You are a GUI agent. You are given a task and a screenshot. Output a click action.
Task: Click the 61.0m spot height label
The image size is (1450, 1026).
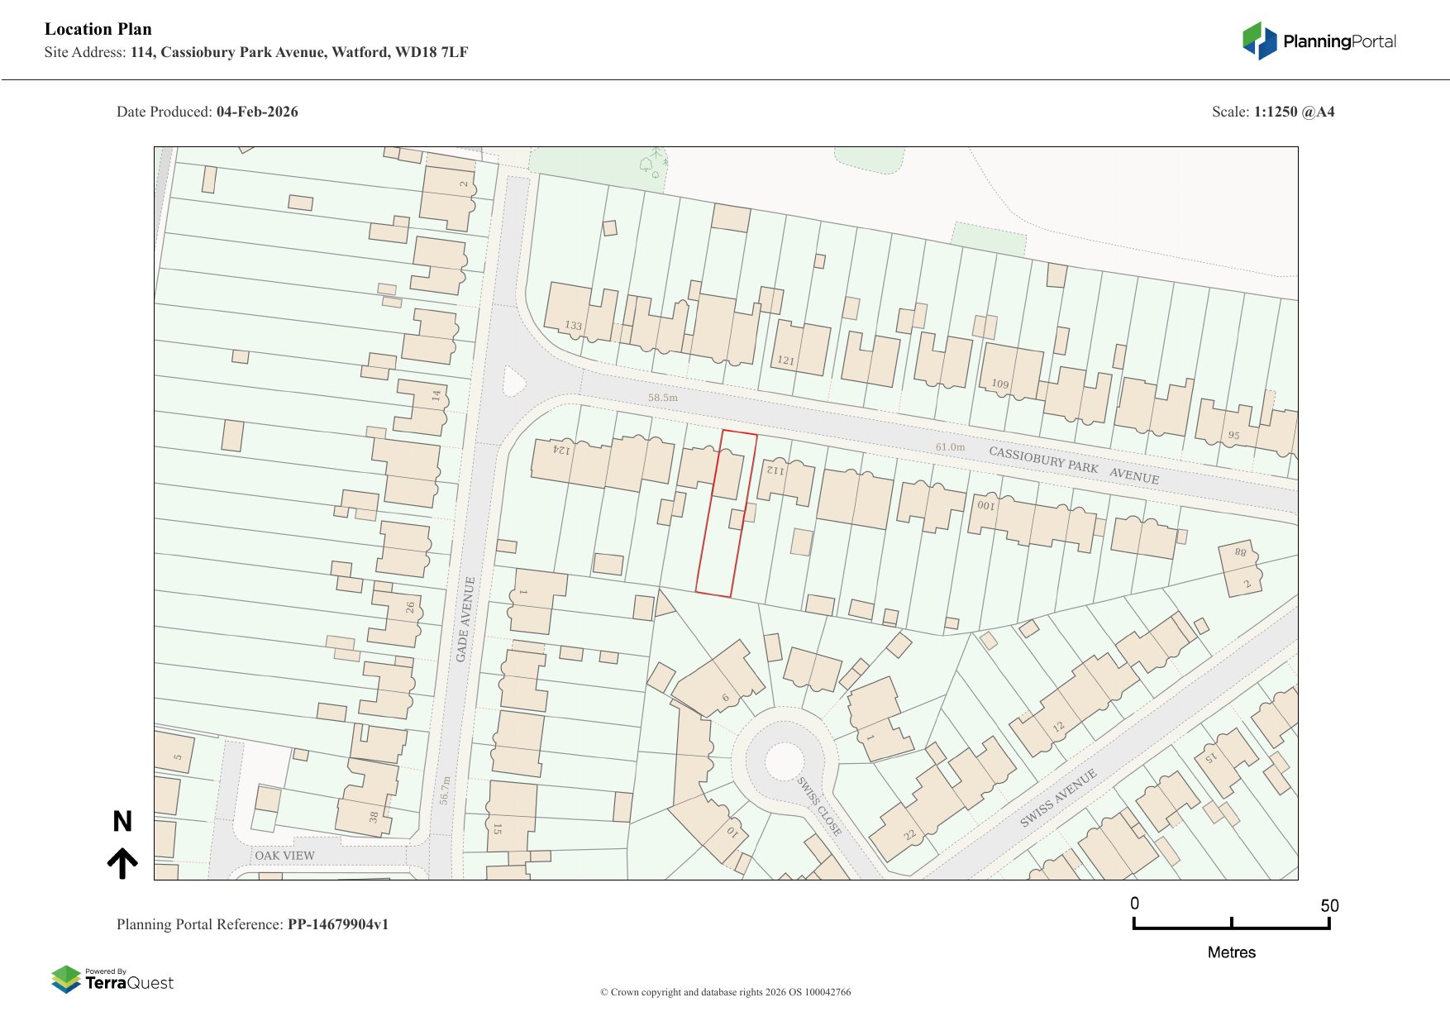point(950,447)
